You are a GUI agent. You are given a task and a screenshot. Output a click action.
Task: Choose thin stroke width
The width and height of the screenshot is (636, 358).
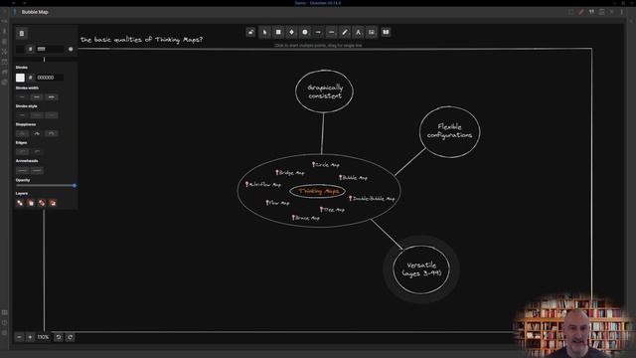click(x=22, y=97)
